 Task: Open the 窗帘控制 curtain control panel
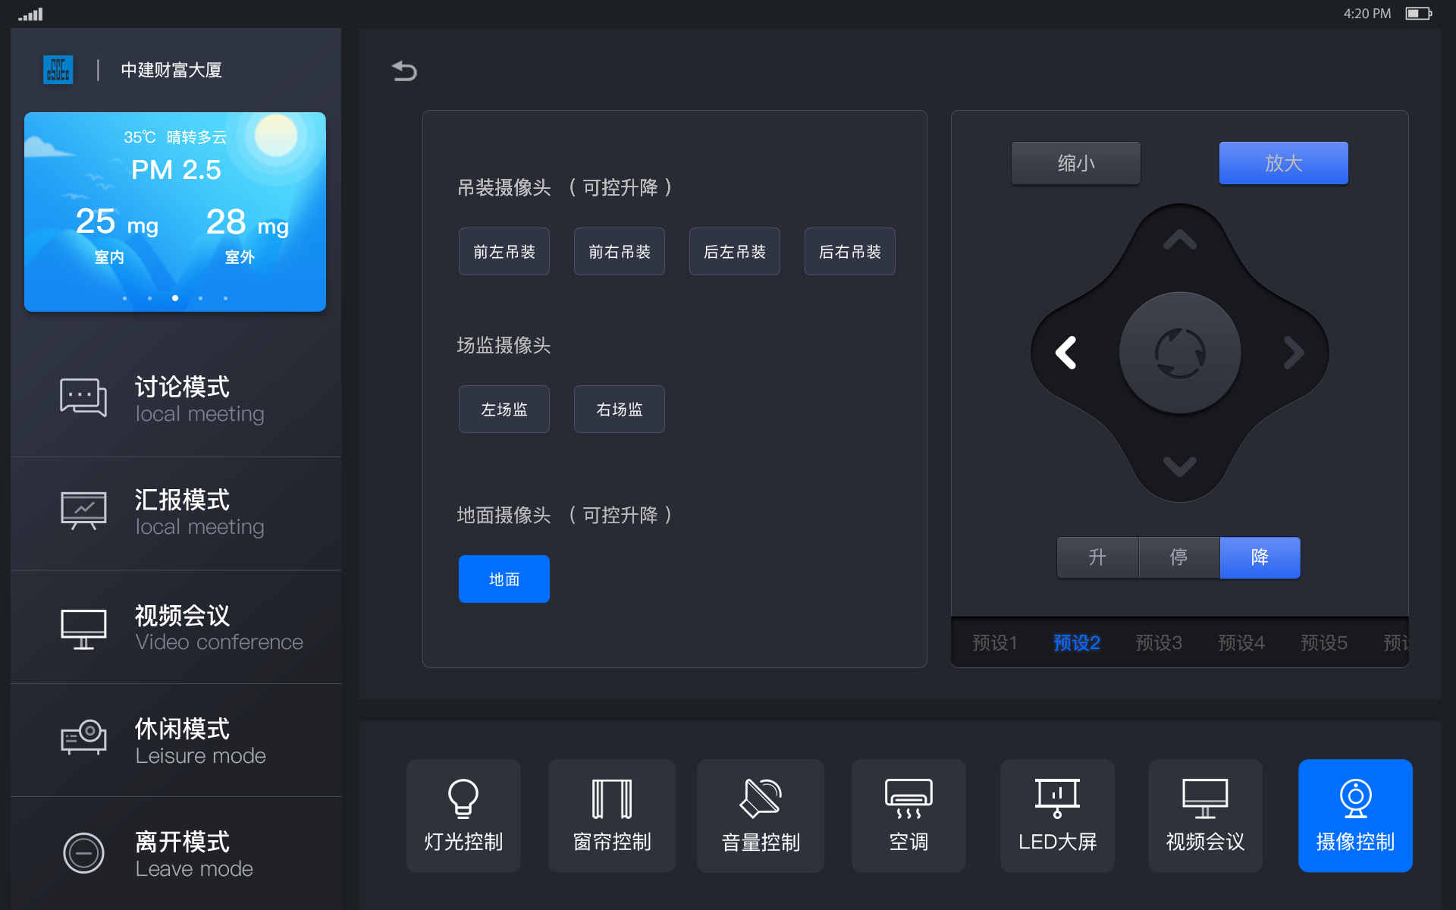(x=611, y=816)
